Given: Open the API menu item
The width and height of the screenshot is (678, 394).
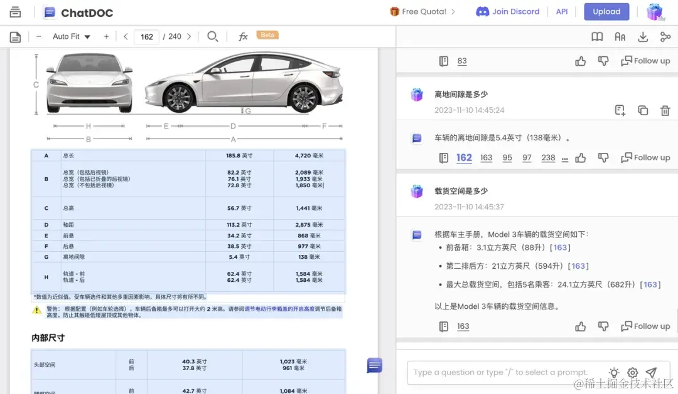Looking at the screenshot, I should [562, 11].
